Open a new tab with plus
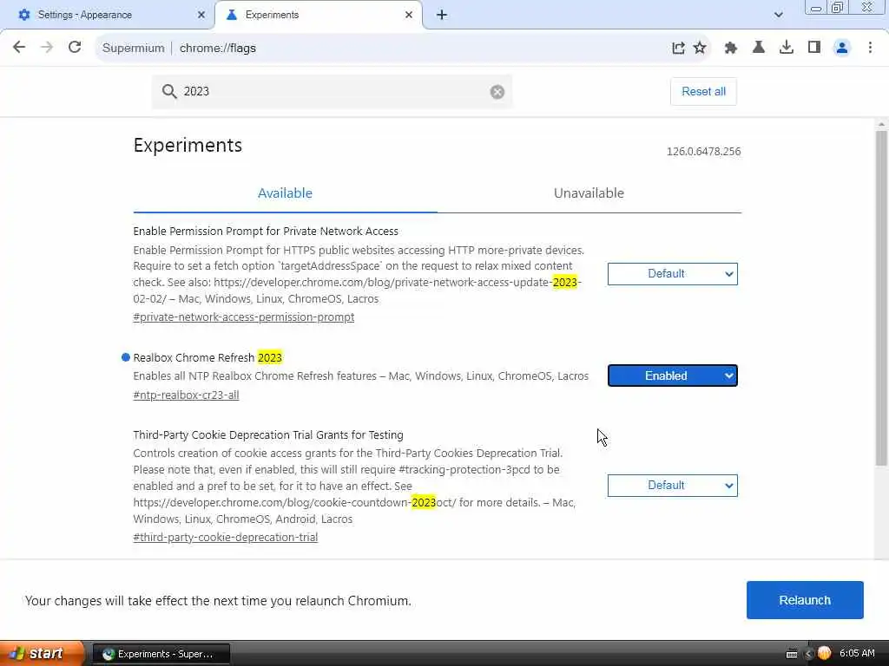This screenshot has height=666, width=889. pos(442,15)
